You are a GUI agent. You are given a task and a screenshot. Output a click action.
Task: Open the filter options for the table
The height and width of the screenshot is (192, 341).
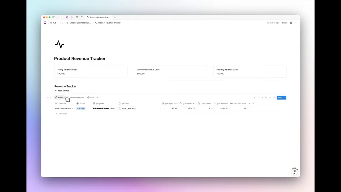[x=254, y=98]
